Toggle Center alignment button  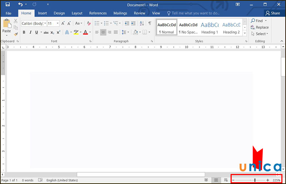(x=103, y=32)
